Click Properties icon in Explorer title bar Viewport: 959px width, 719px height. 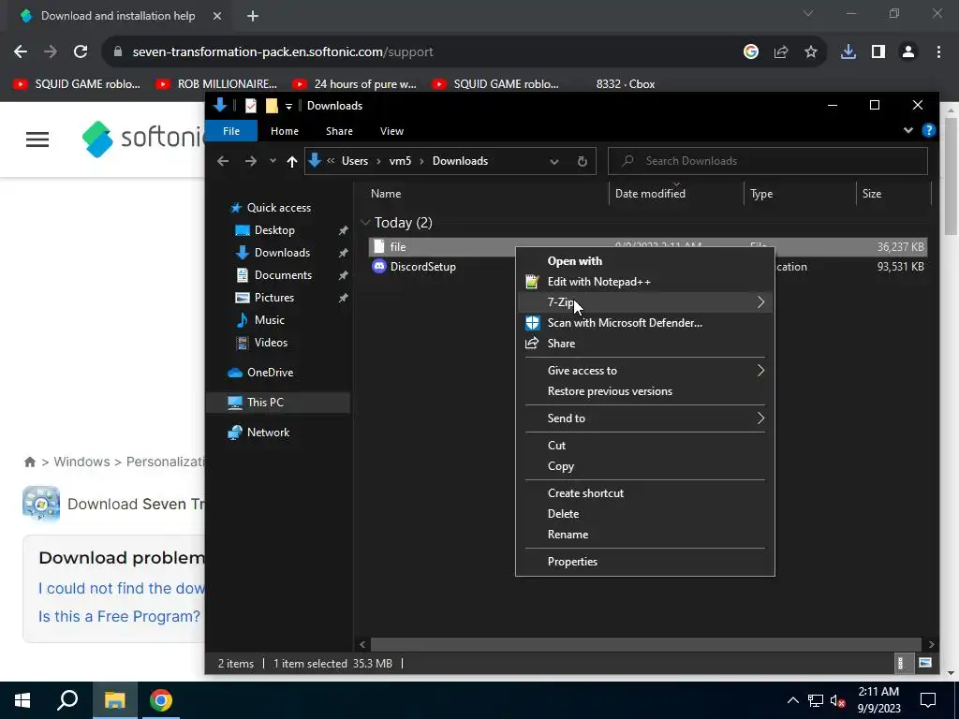click(251, 106)
